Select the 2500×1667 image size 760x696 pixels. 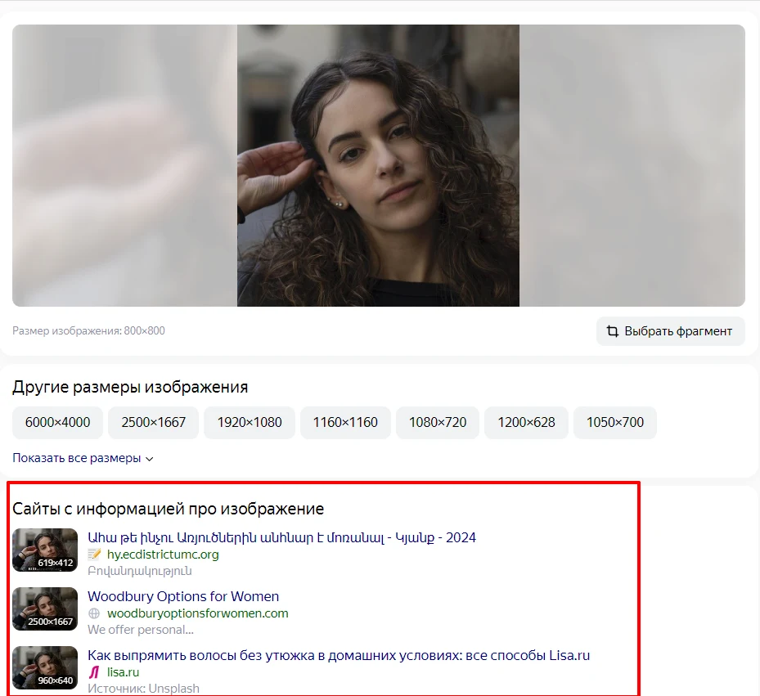[x=153, y=423]
